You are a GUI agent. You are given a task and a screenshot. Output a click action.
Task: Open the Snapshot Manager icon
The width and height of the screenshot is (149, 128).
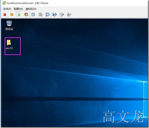click(x=48, y=15)
